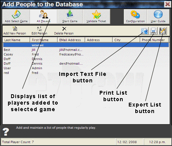This screenshot has height=146, width=172.
Task: Open the Configuration settings
Action: 135,16
